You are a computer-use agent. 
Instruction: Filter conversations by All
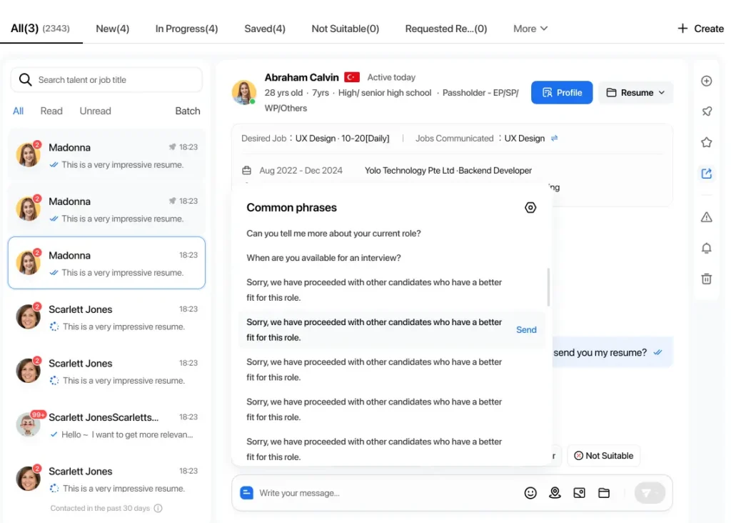[x=18, y=111]
